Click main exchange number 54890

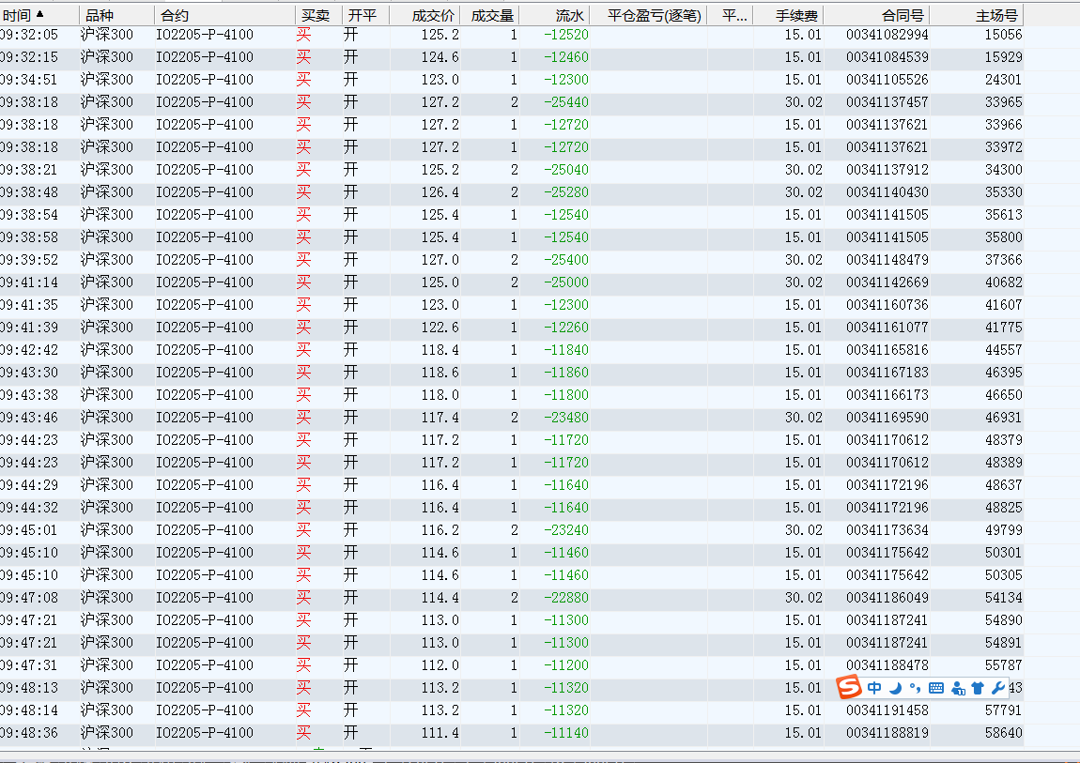tap(1004, 620)
